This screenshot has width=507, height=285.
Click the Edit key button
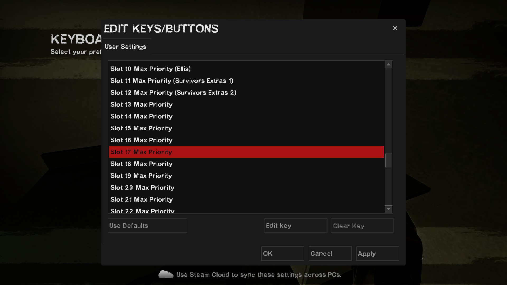tap(296, 226)
